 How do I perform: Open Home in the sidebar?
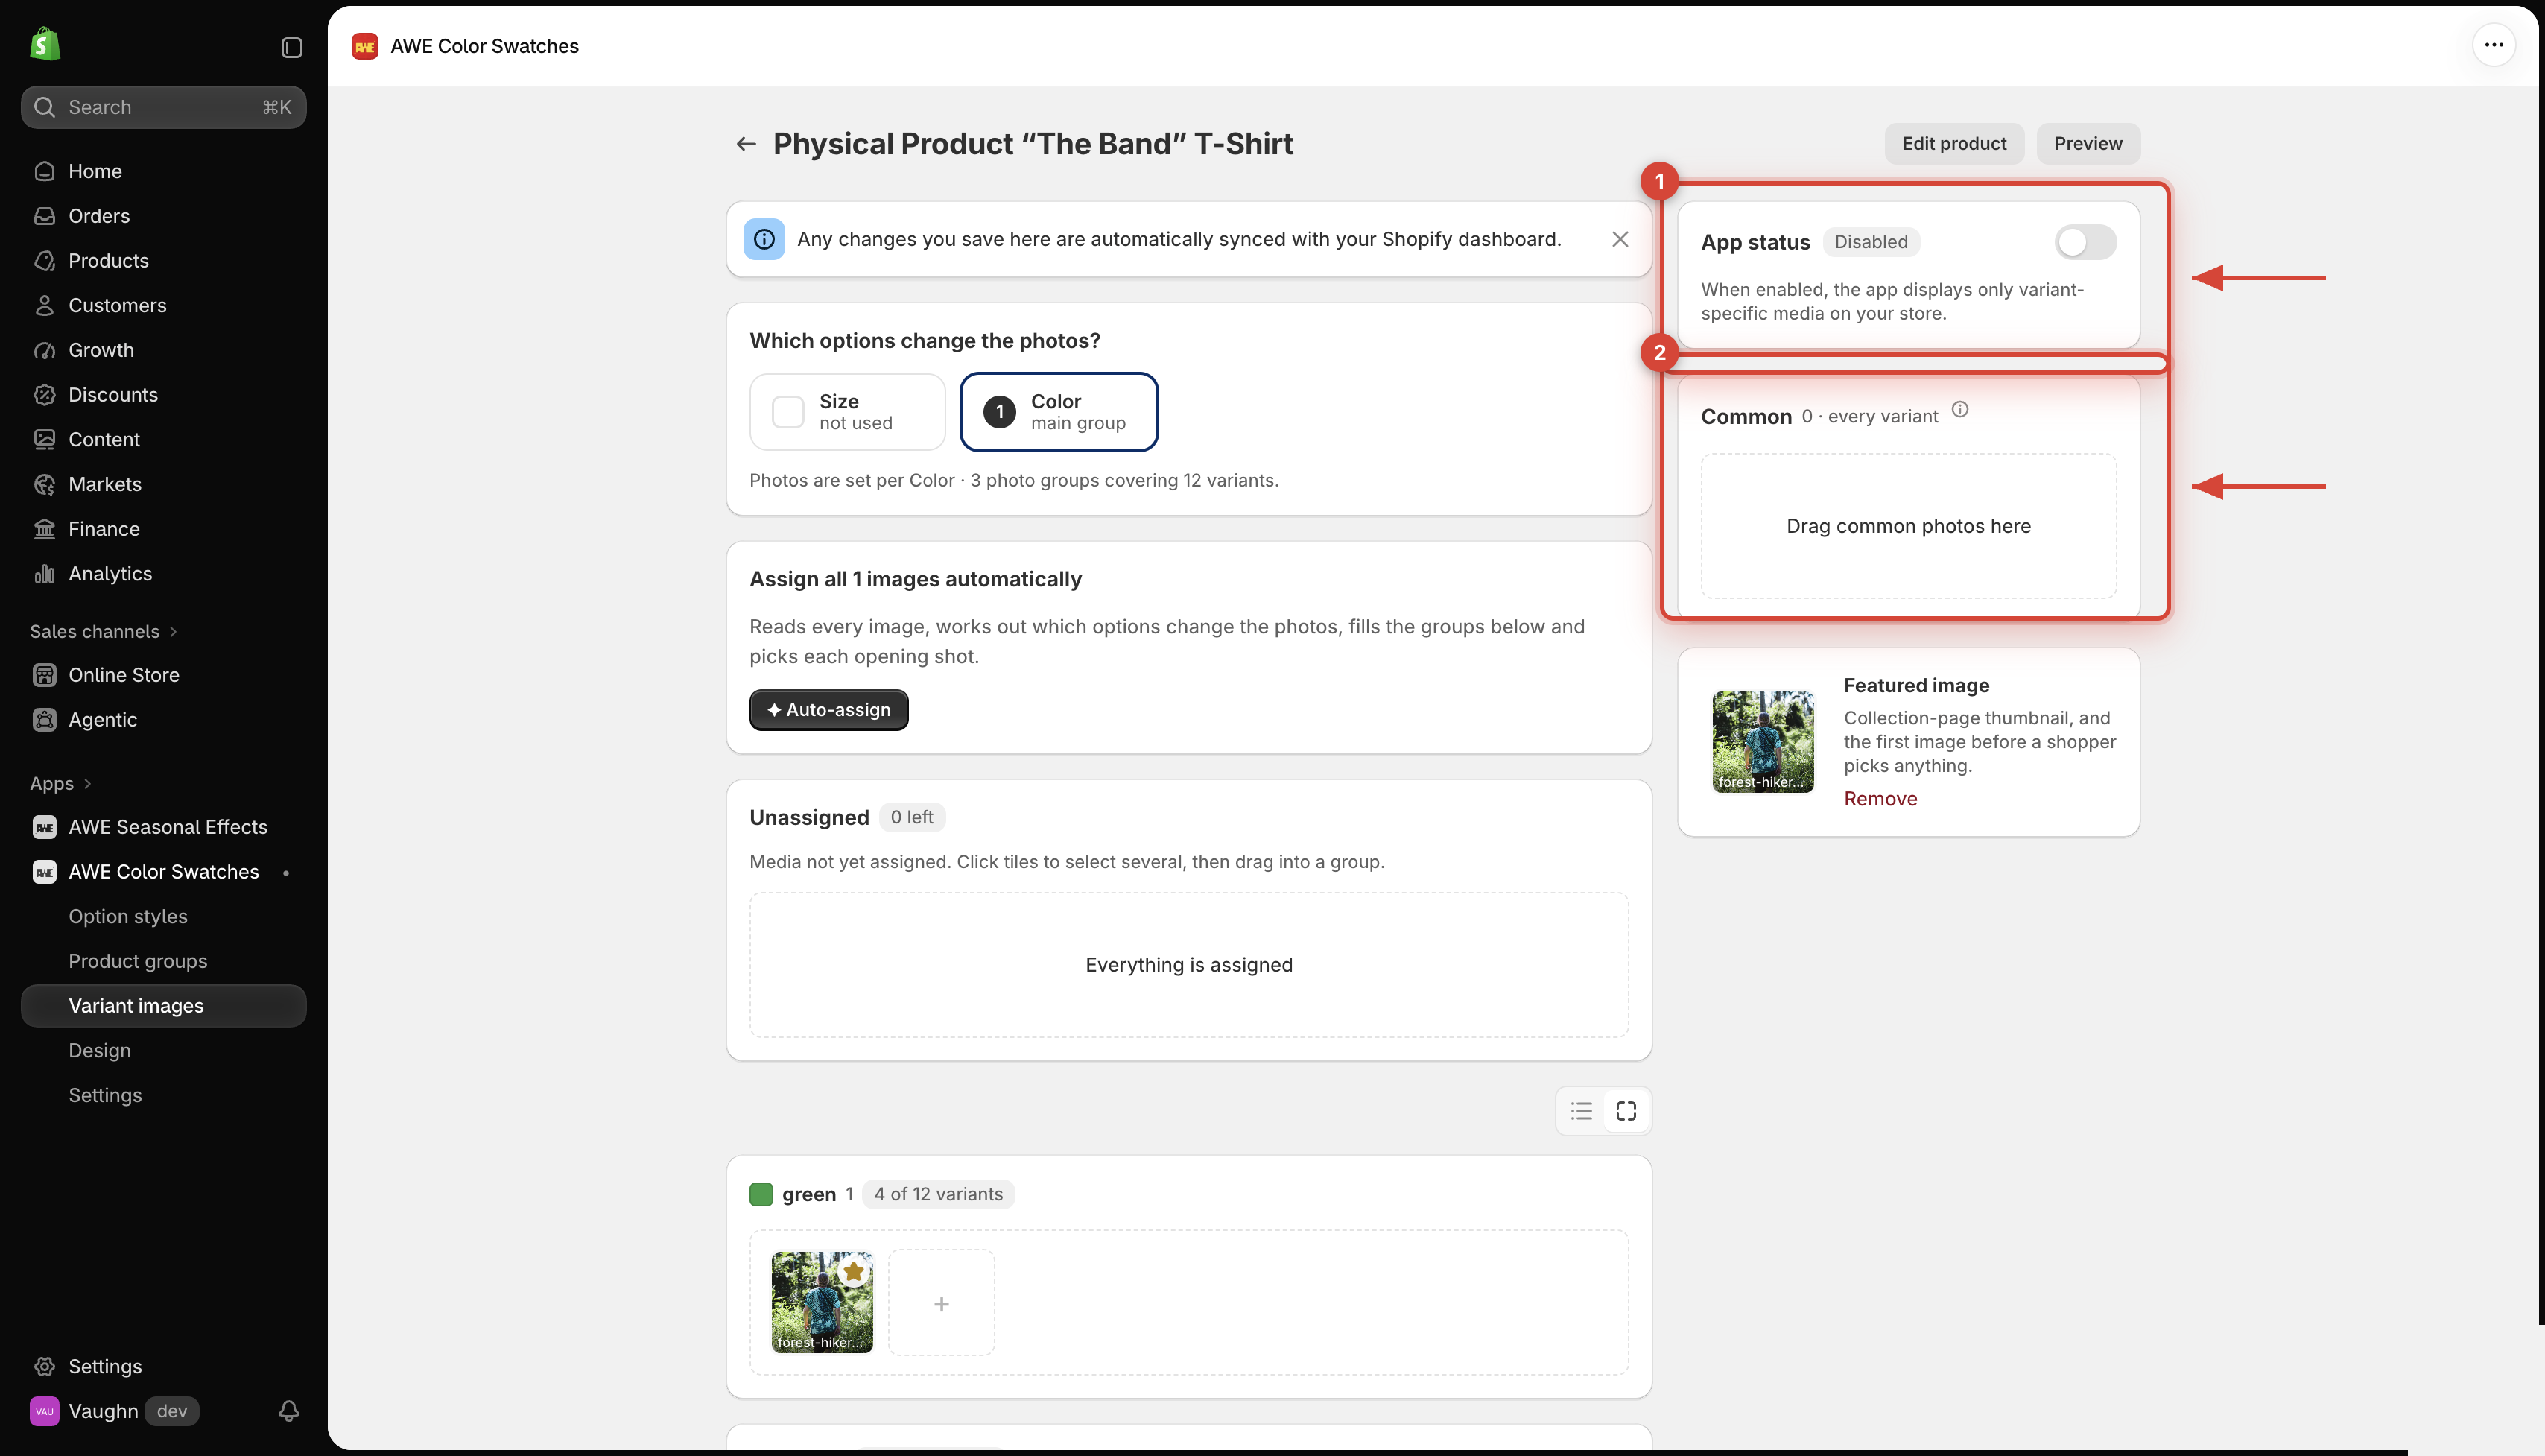(164, 171)
